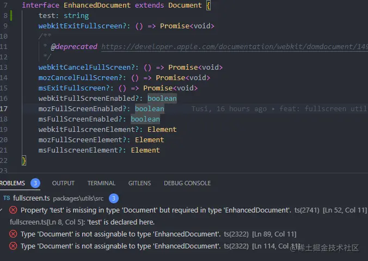This screenshot has width=368, height=261.
Task: Click the GitLens blame annotation "Tusi, 16 hours ago"
Action: (229, 109)
